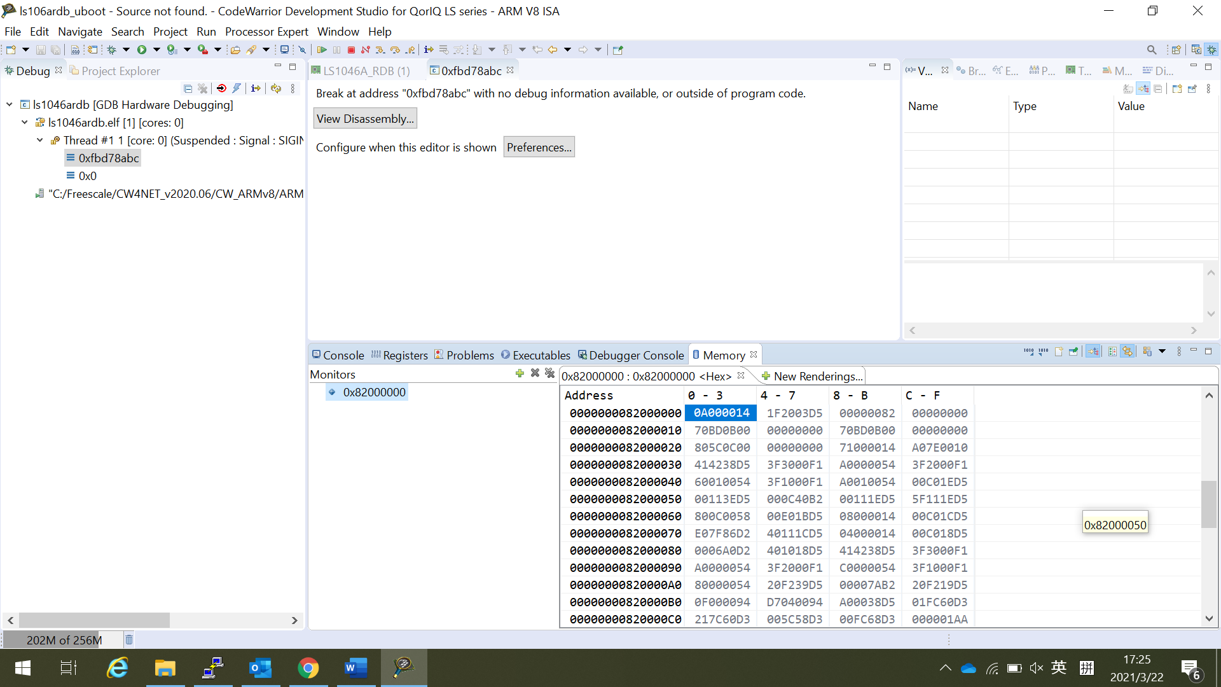This screenshot has height=687, width=1221.
Task: Click the Preferences button
Action: [539, 147]
